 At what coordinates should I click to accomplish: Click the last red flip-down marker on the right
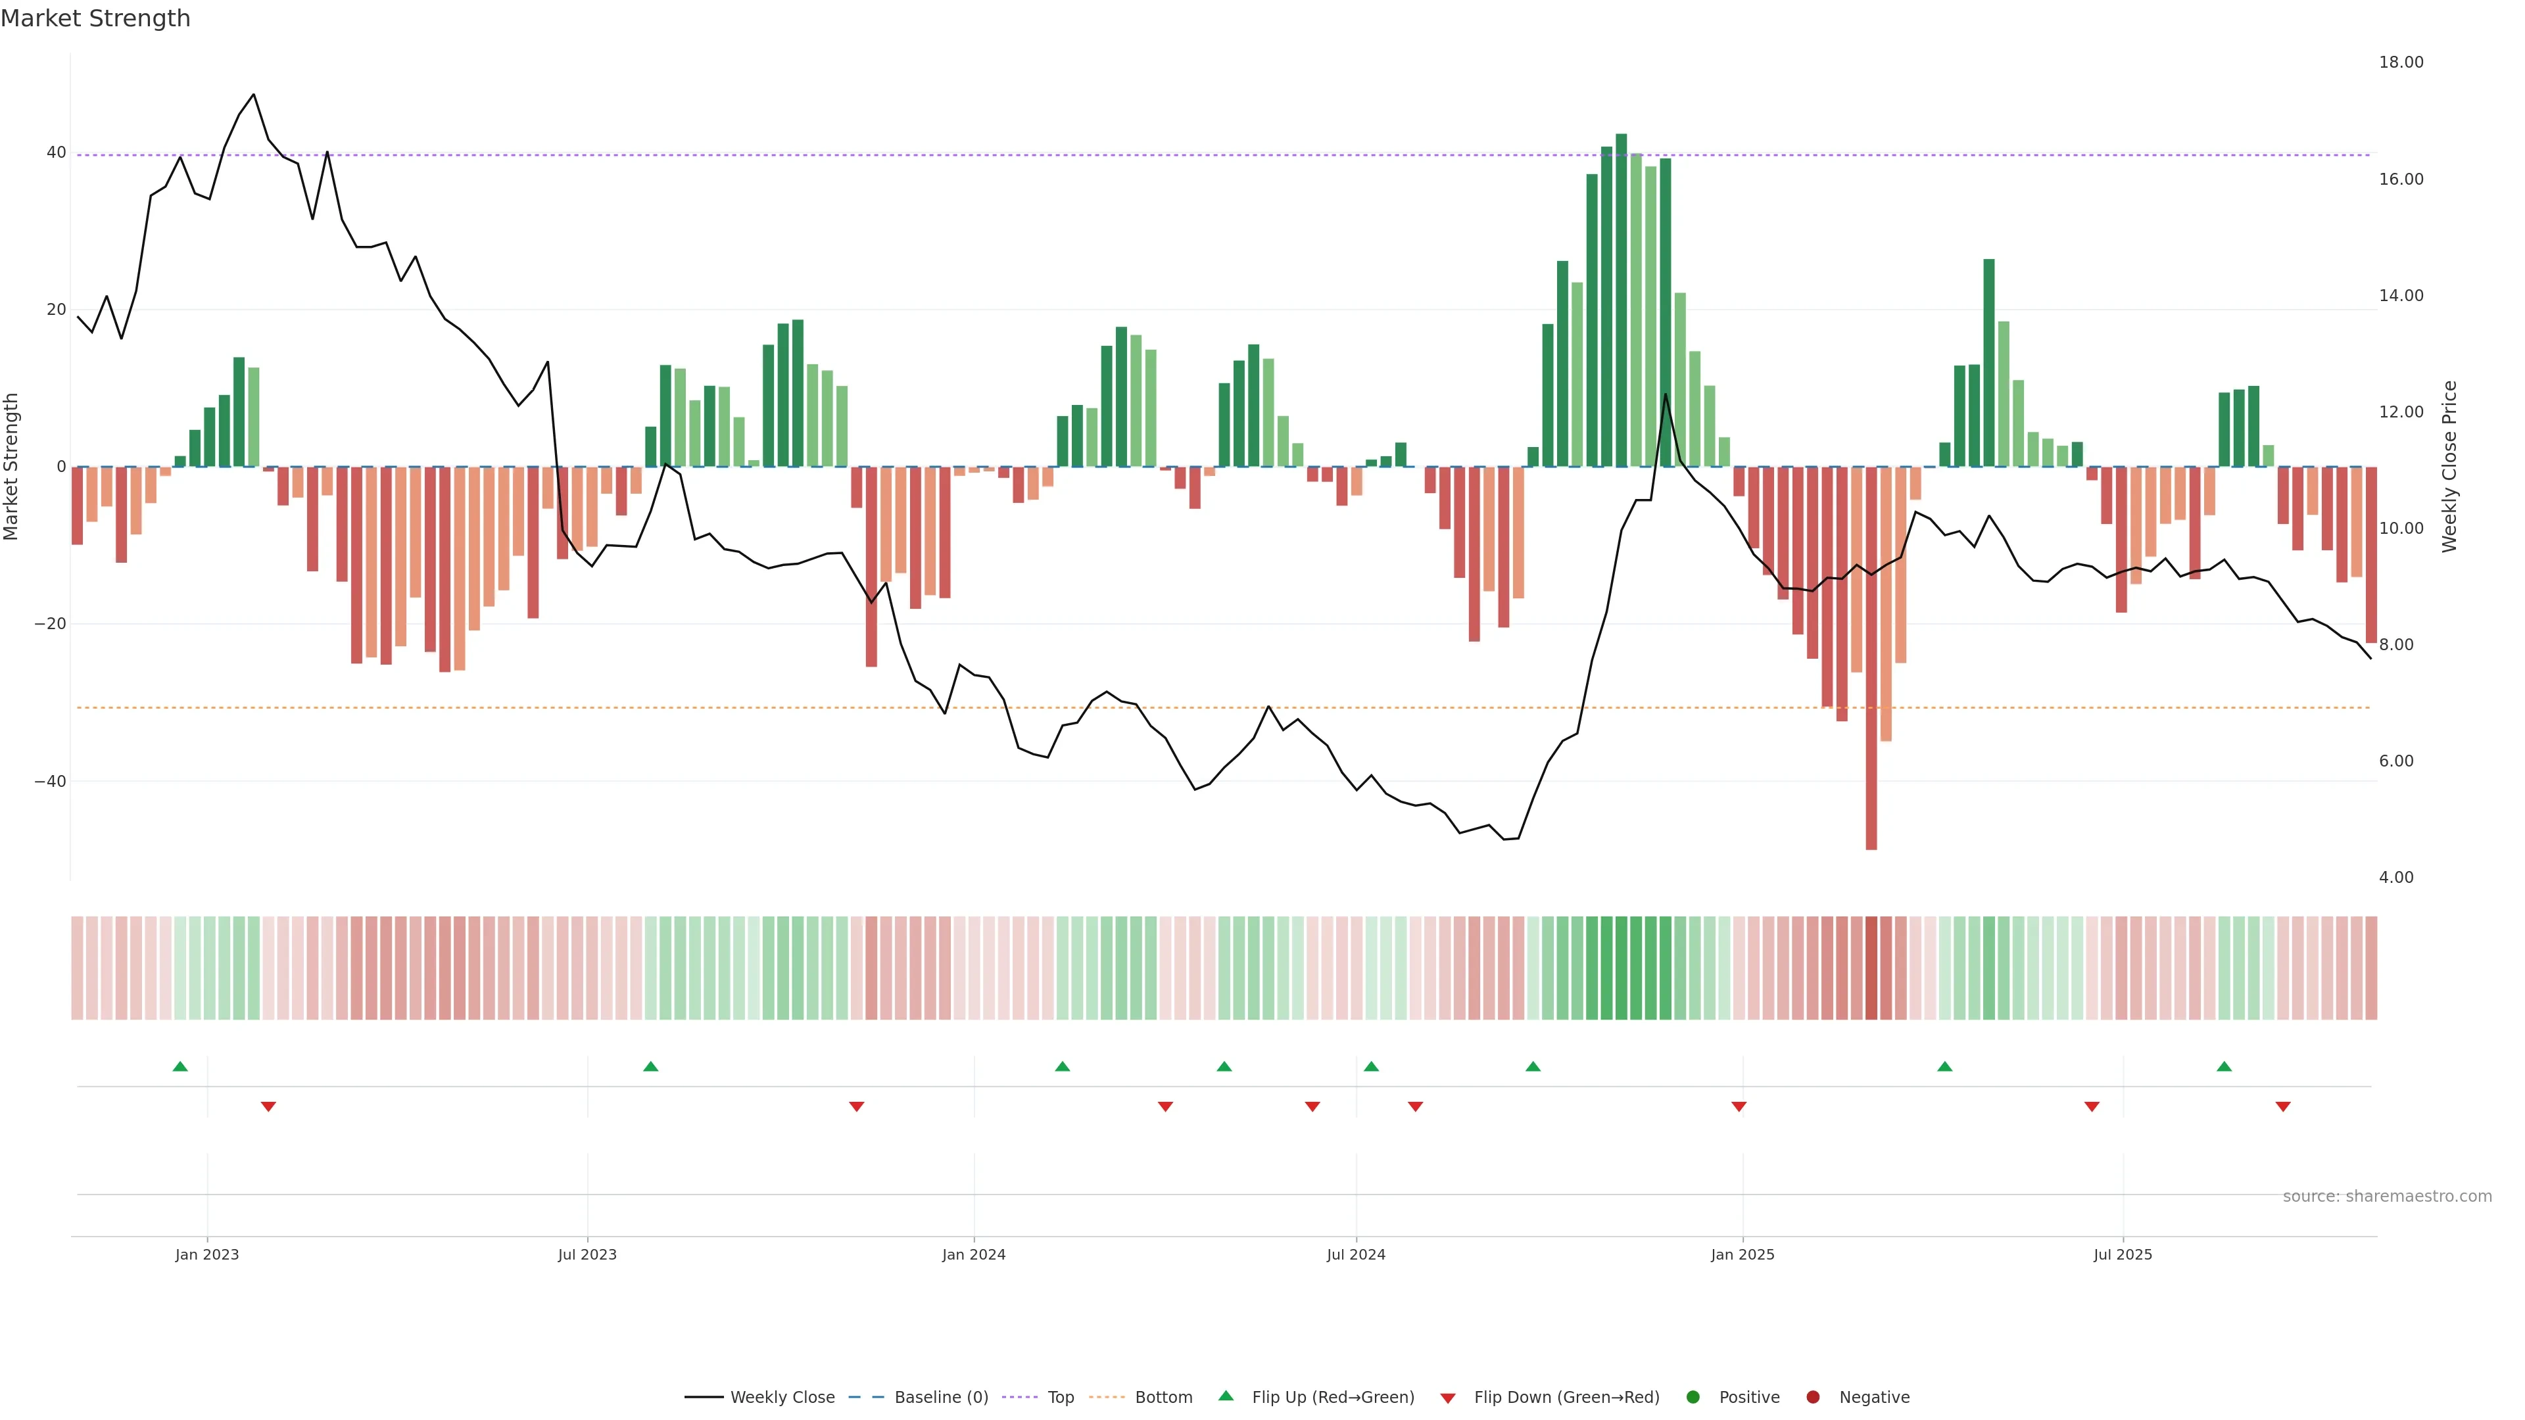[2283, 1106]
